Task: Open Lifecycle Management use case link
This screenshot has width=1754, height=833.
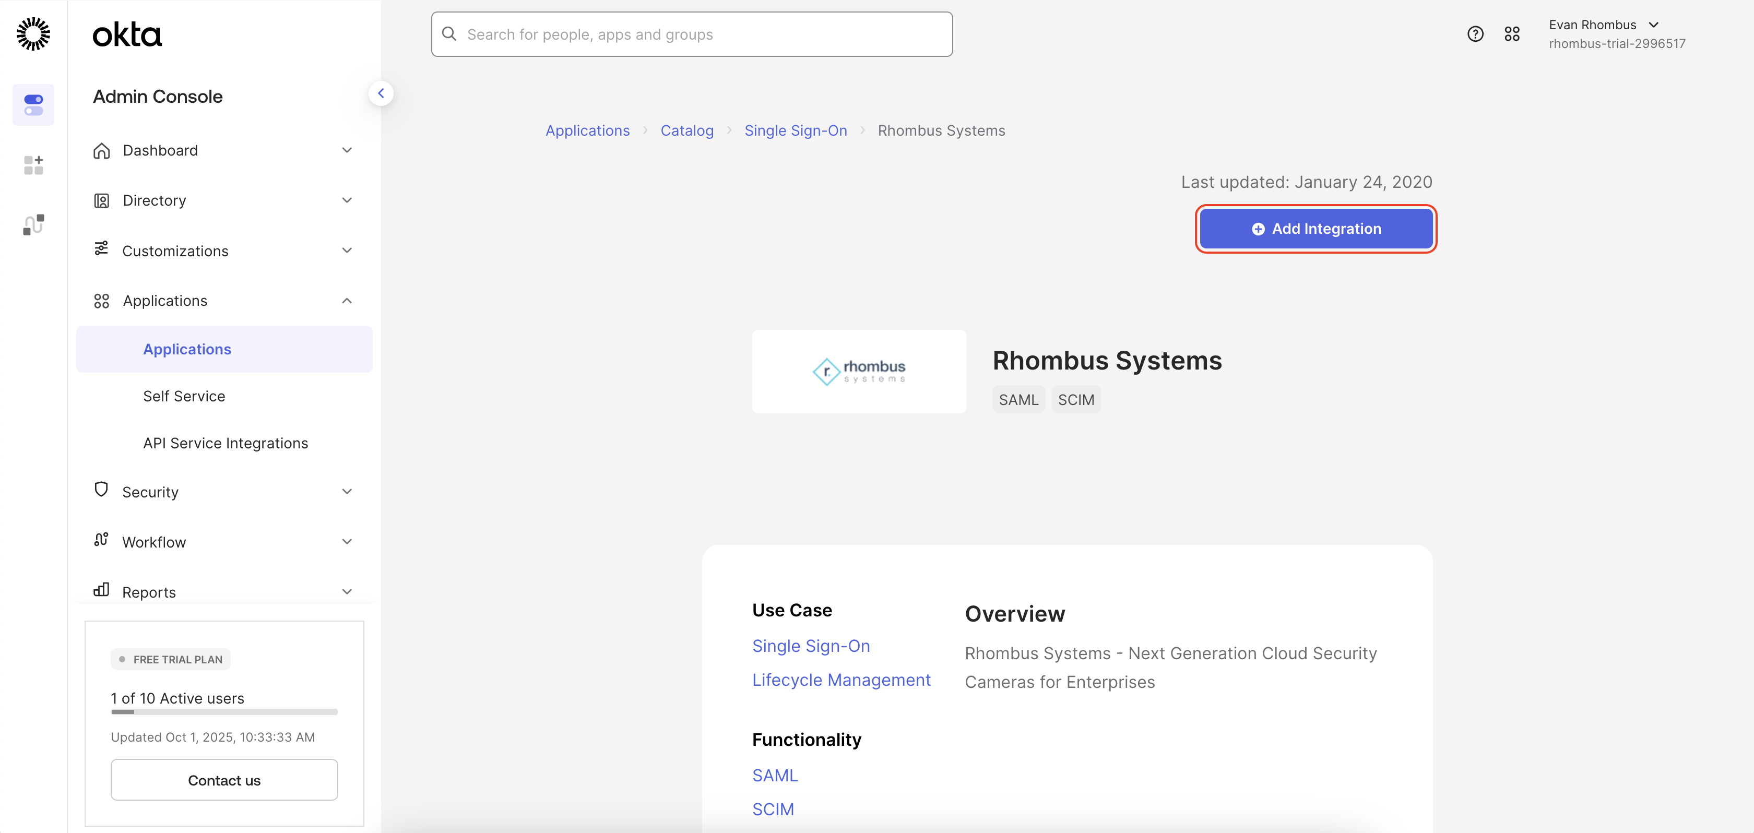Action: 841,680
